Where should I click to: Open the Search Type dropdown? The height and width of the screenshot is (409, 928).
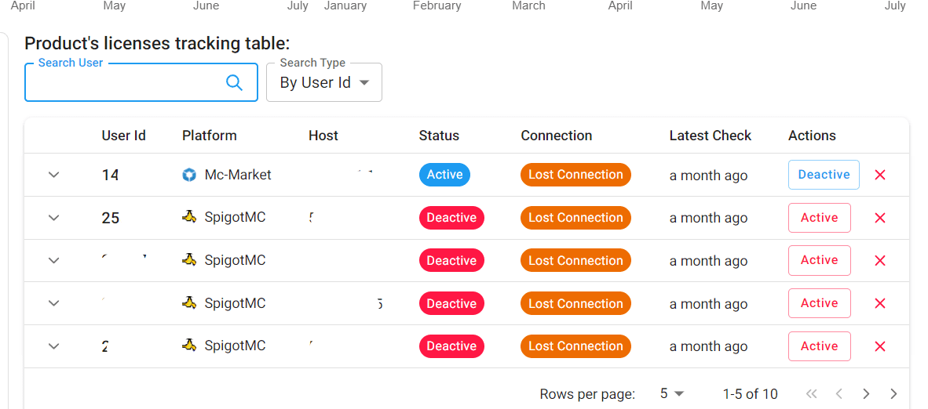click(324, 83)
